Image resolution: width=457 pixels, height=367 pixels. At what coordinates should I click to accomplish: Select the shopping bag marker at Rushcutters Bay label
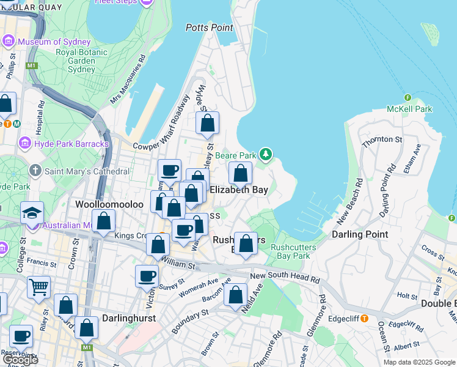[246, 246]
